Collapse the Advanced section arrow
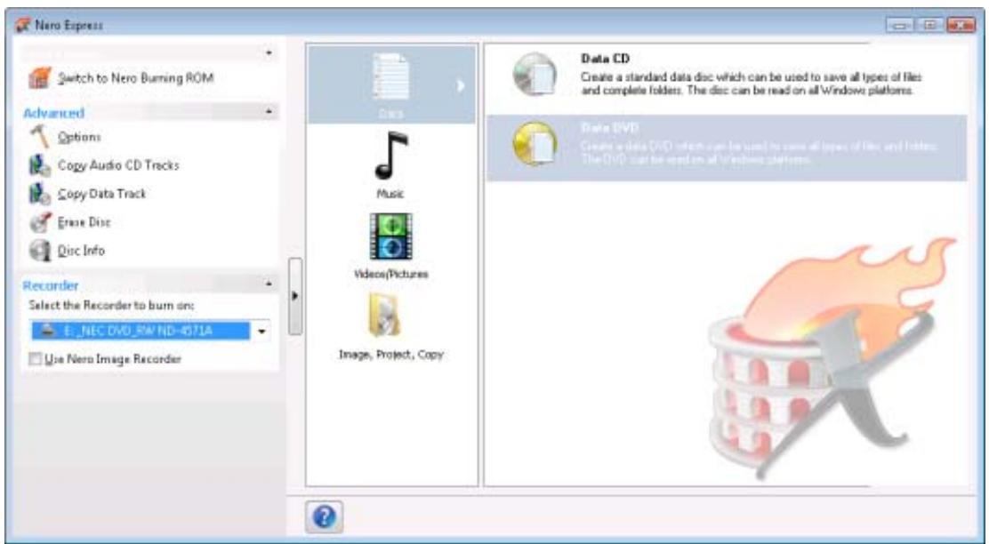Screen dimensions: 989x544 269,112
